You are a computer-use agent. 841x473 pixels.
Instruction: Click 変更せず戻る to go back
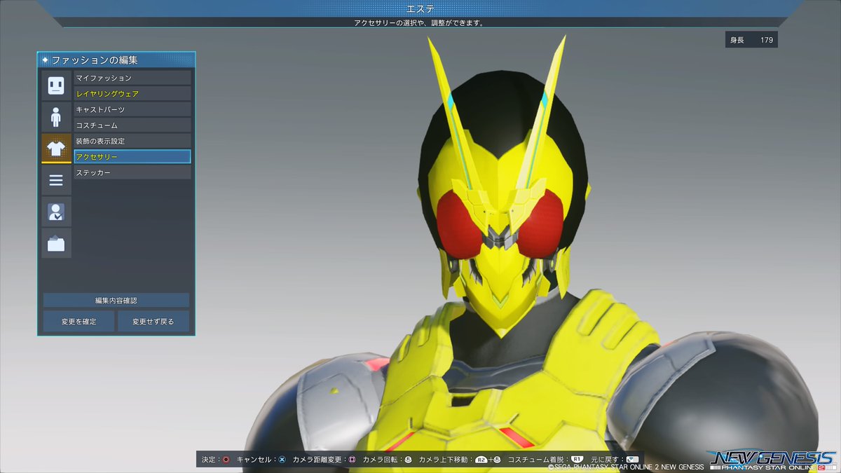point(153,322)
